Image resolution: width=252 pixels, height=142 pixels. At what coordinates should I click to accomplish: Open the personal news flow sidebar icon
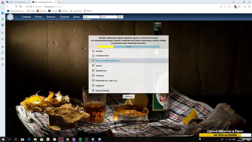point(3,39)
